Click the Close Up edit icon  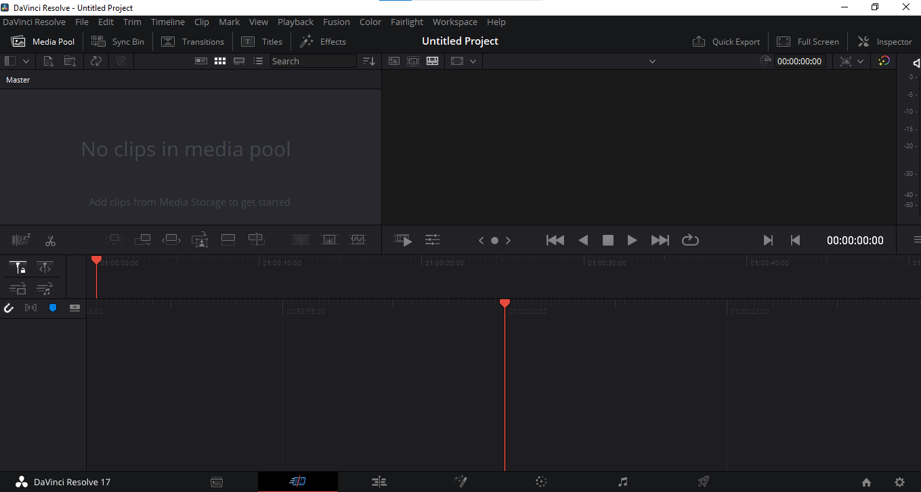(199, 240)
